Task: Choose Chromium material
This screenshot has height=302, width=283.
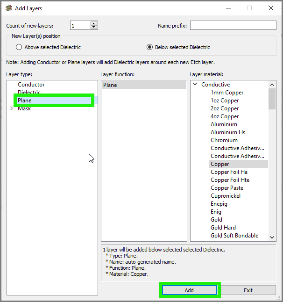Action: 224,140
